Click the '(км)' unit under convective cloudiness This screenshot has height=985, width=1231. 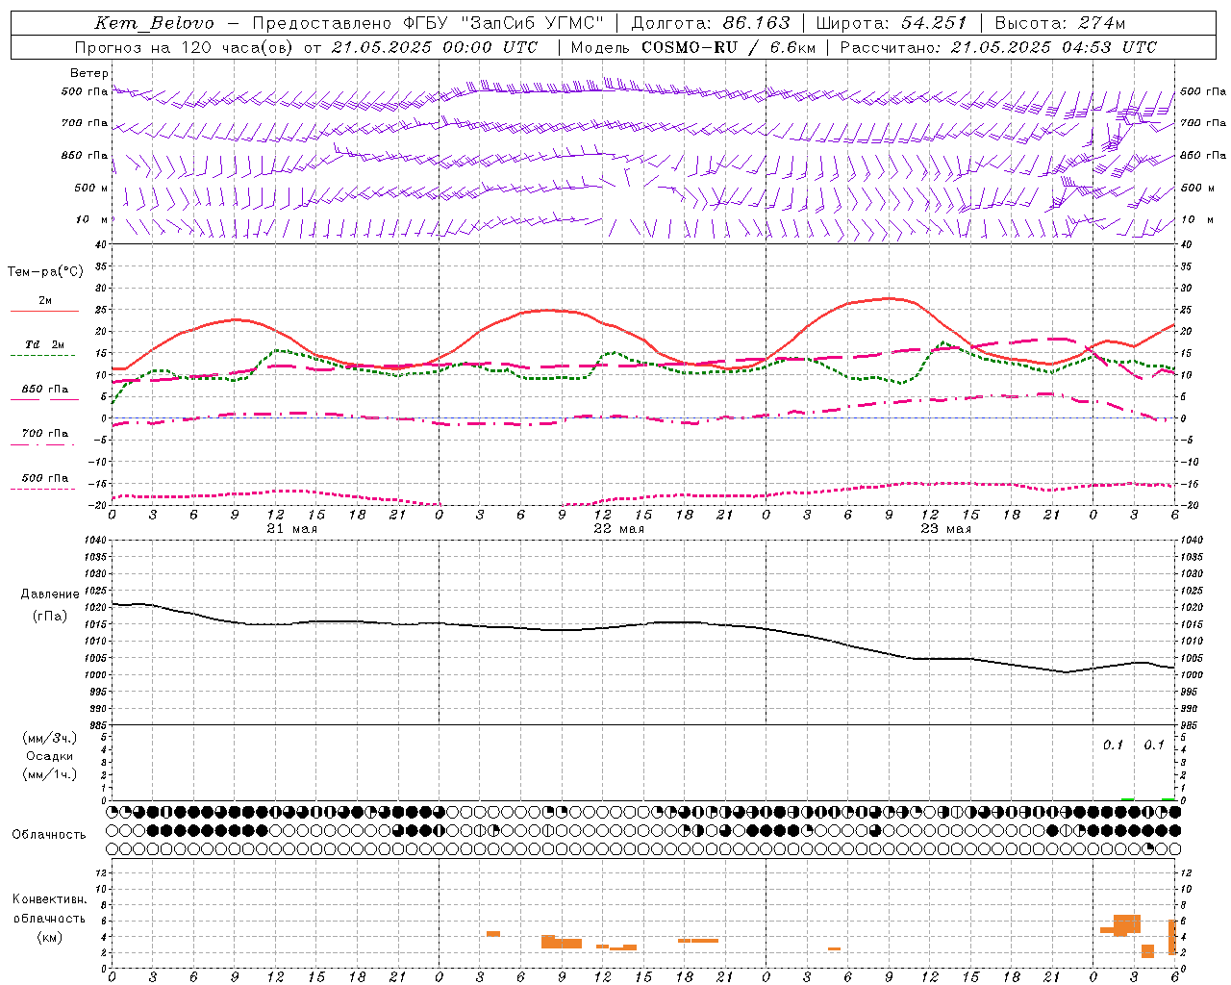50,937
